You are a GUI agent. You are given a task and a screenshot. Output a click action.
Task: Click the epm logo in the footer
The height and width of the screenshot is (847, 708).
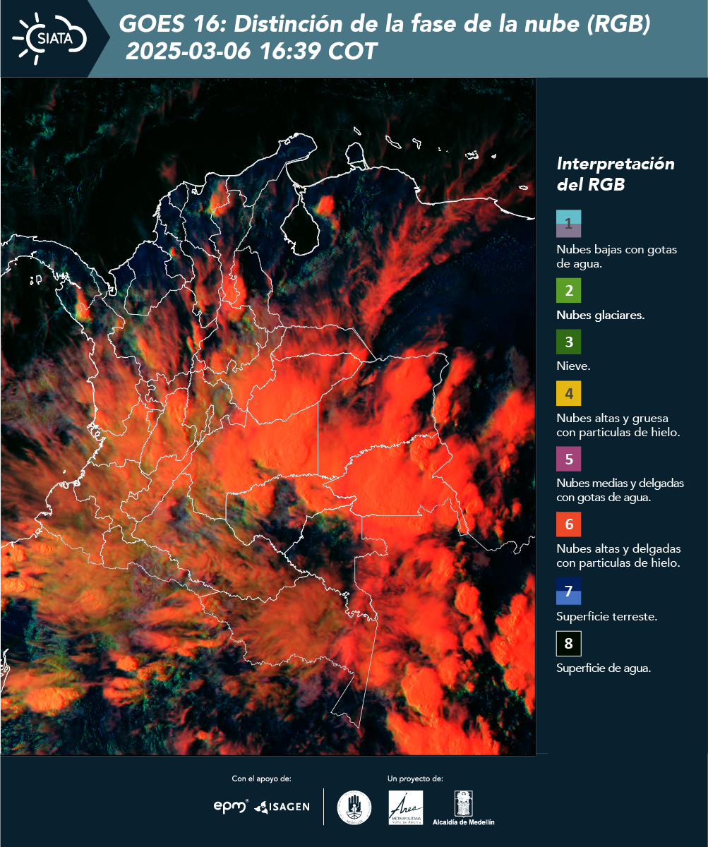[x=232, y=805]
